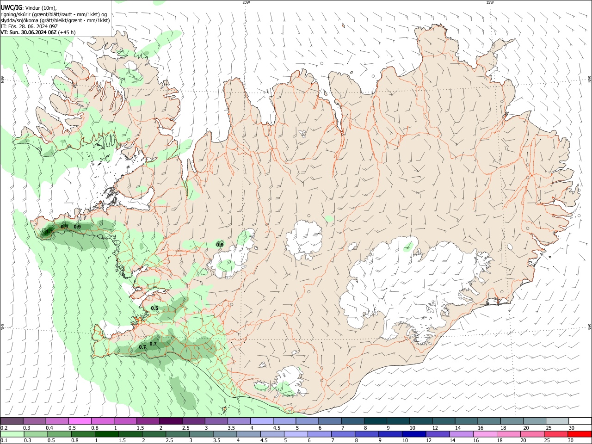Click the initial time line 'IT: Fös. 28. 06. 2024 09Z'
Viewport: 592px width, 444px height.
click(29, 26)
